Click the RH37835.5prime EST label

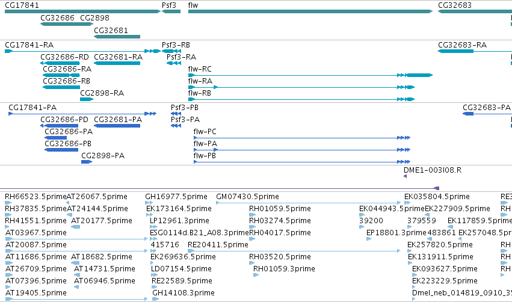click(x=35, y=209)
